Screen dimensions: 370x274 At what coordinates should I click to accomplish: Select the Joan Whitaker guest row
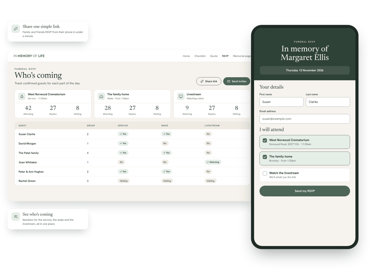coord(132,162)
